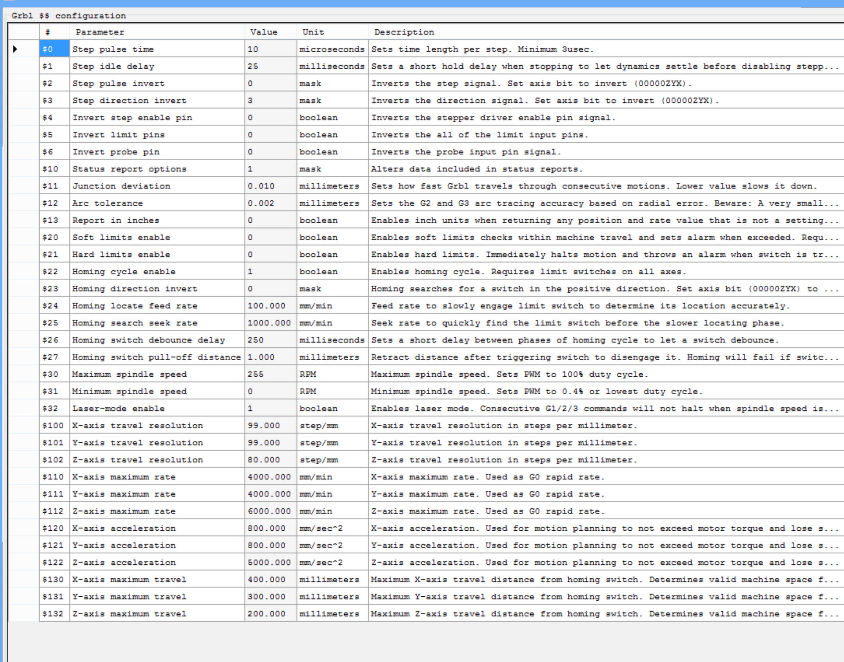Click the Junction deviation description text
The image size is (844, 662).
[x=594, y=186]
